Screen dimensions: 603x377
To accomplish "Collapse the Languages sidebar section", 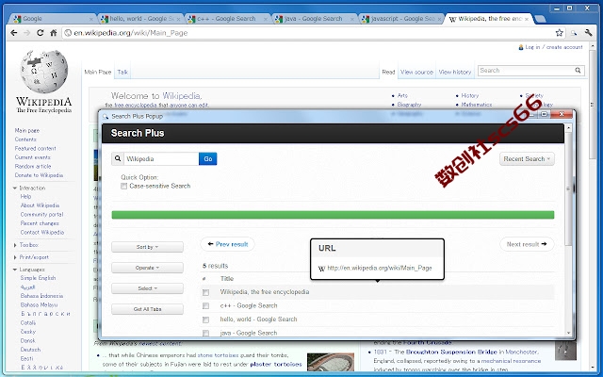I will (x=15, y=270).
